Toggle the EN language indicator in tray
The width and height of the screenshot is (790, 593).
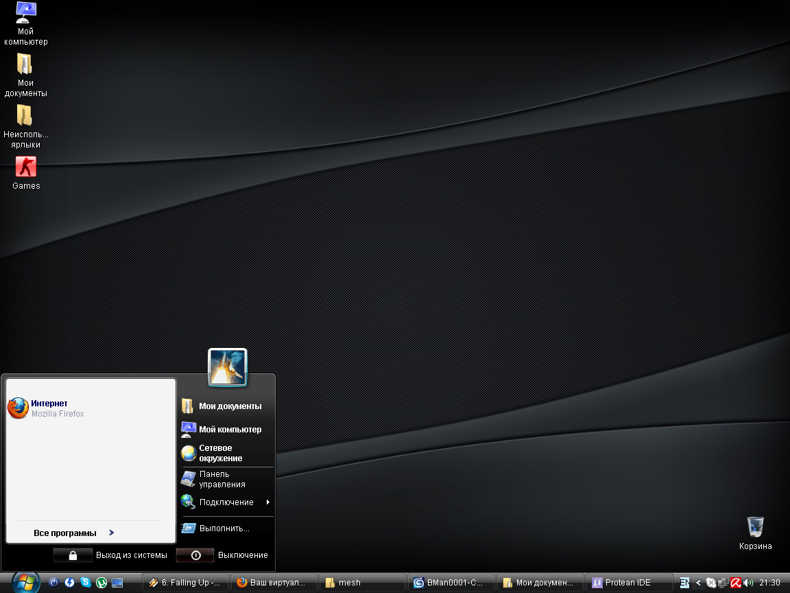684,583
